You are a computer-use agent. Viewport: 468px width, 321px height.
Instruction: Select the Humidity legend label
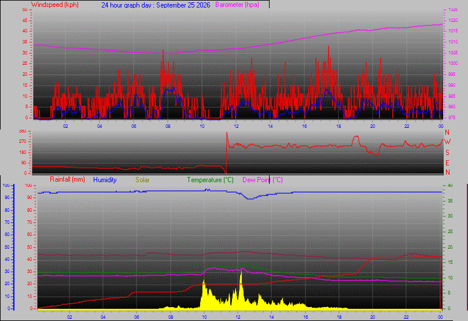coord(105,180)
